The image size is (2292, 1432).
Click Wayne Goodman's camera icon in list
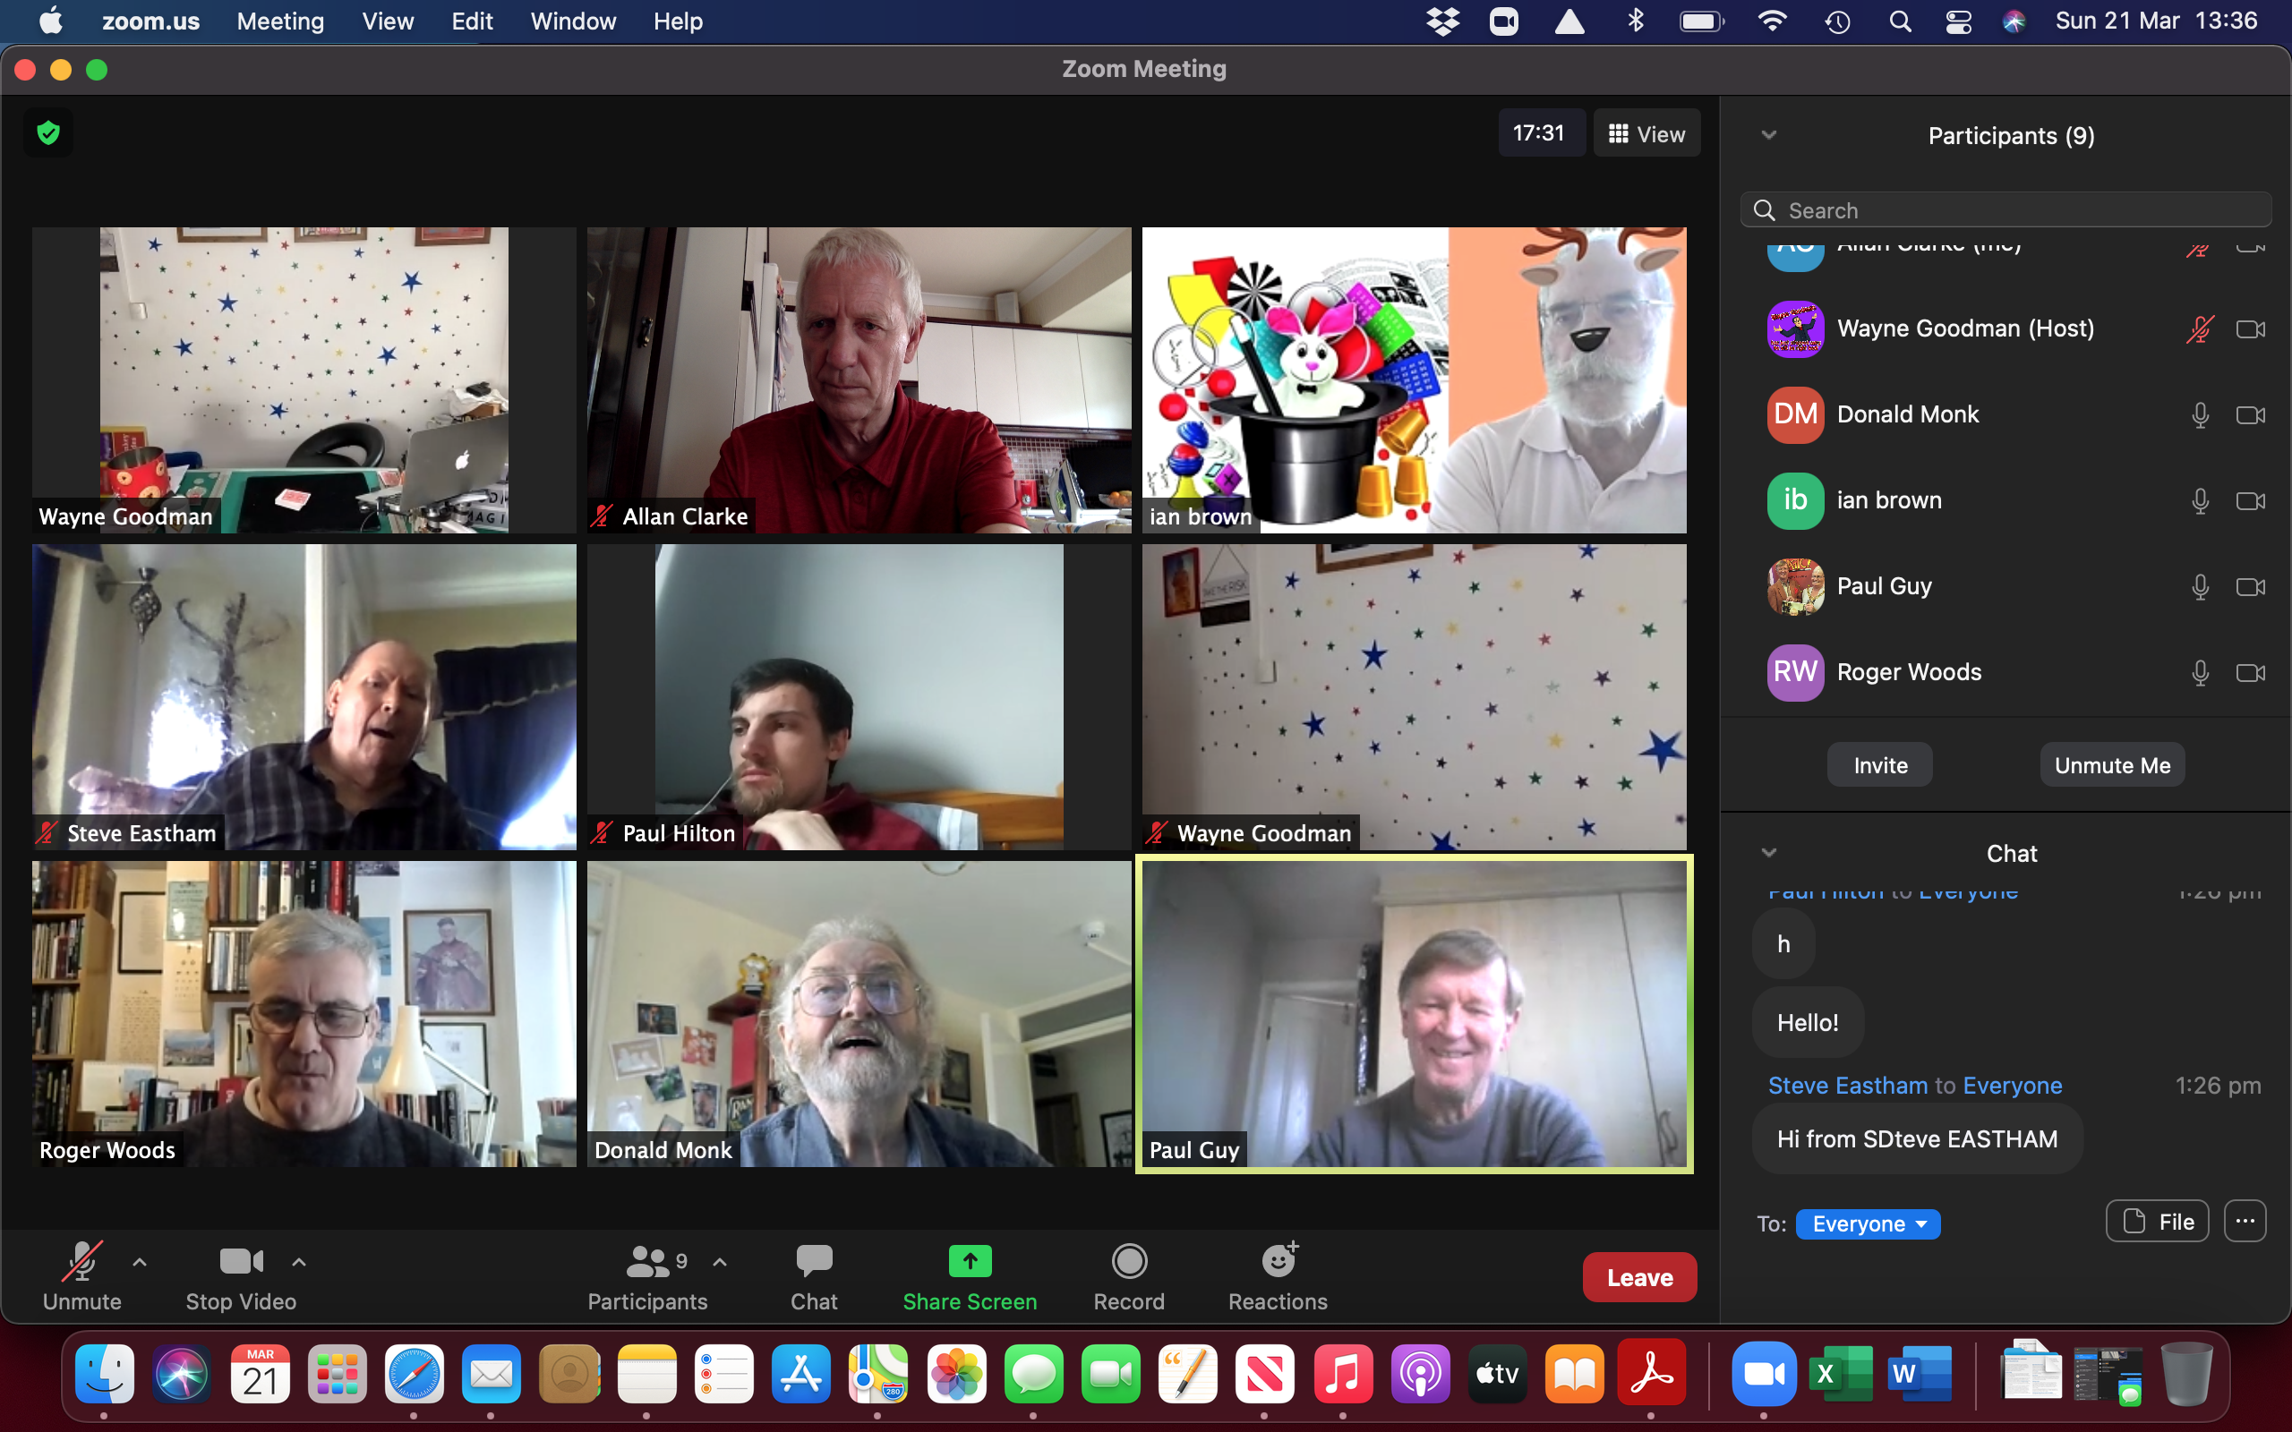point(2250,328)
